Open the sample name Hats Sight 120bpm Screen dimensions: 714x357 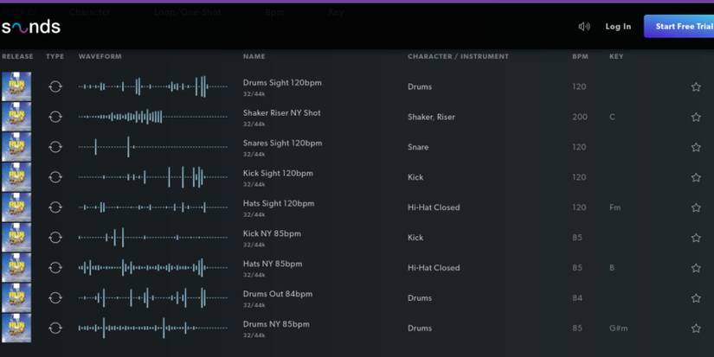click(x=279, y=203)
